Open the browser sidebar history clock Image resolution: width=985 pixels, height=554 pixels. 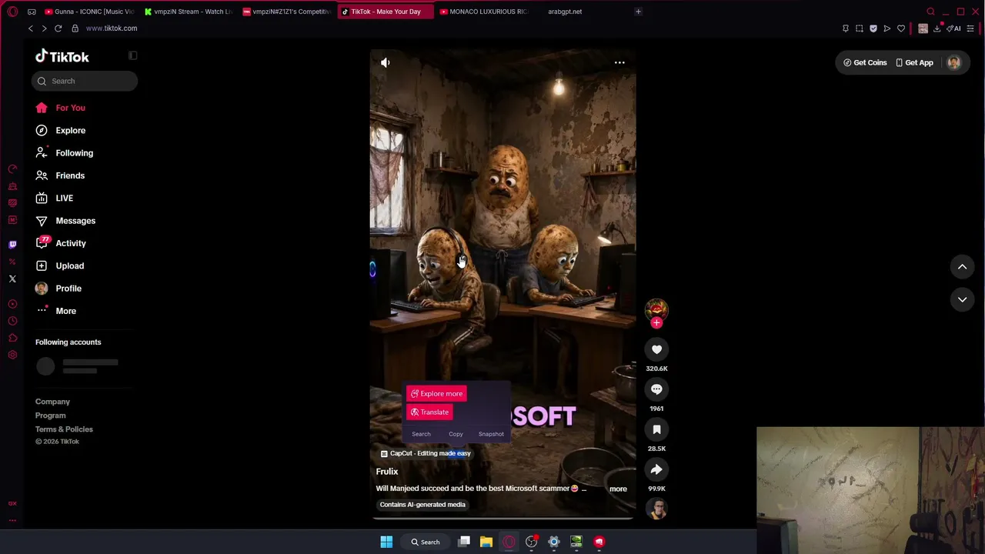[x=12, y=321]
